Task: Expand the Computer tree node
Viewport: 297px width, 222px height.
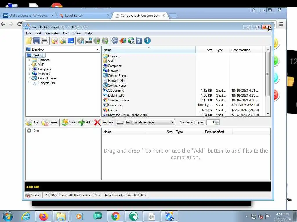Action: point(29,69)
